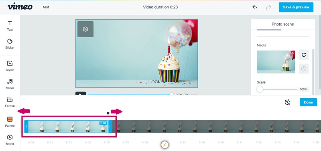321x151 pixels.
Task: Click the preview playback progress knob
Action: tap(172, 94)
